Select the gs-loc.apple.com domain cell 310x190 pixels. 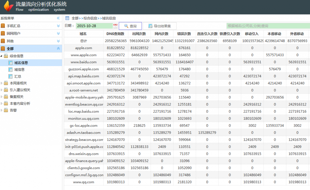pyautogui.click(x=84, y=125)
